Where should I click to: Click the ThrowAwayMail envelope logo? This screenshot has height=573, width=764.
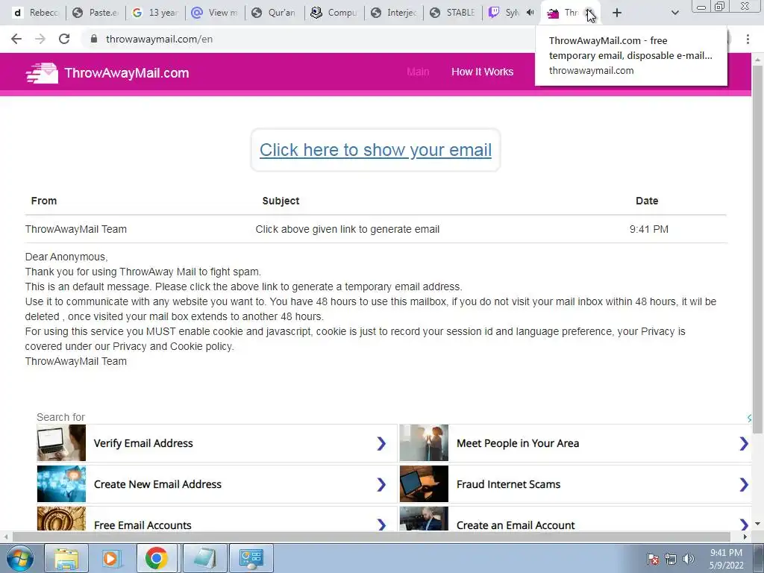[x=42, y=73]
